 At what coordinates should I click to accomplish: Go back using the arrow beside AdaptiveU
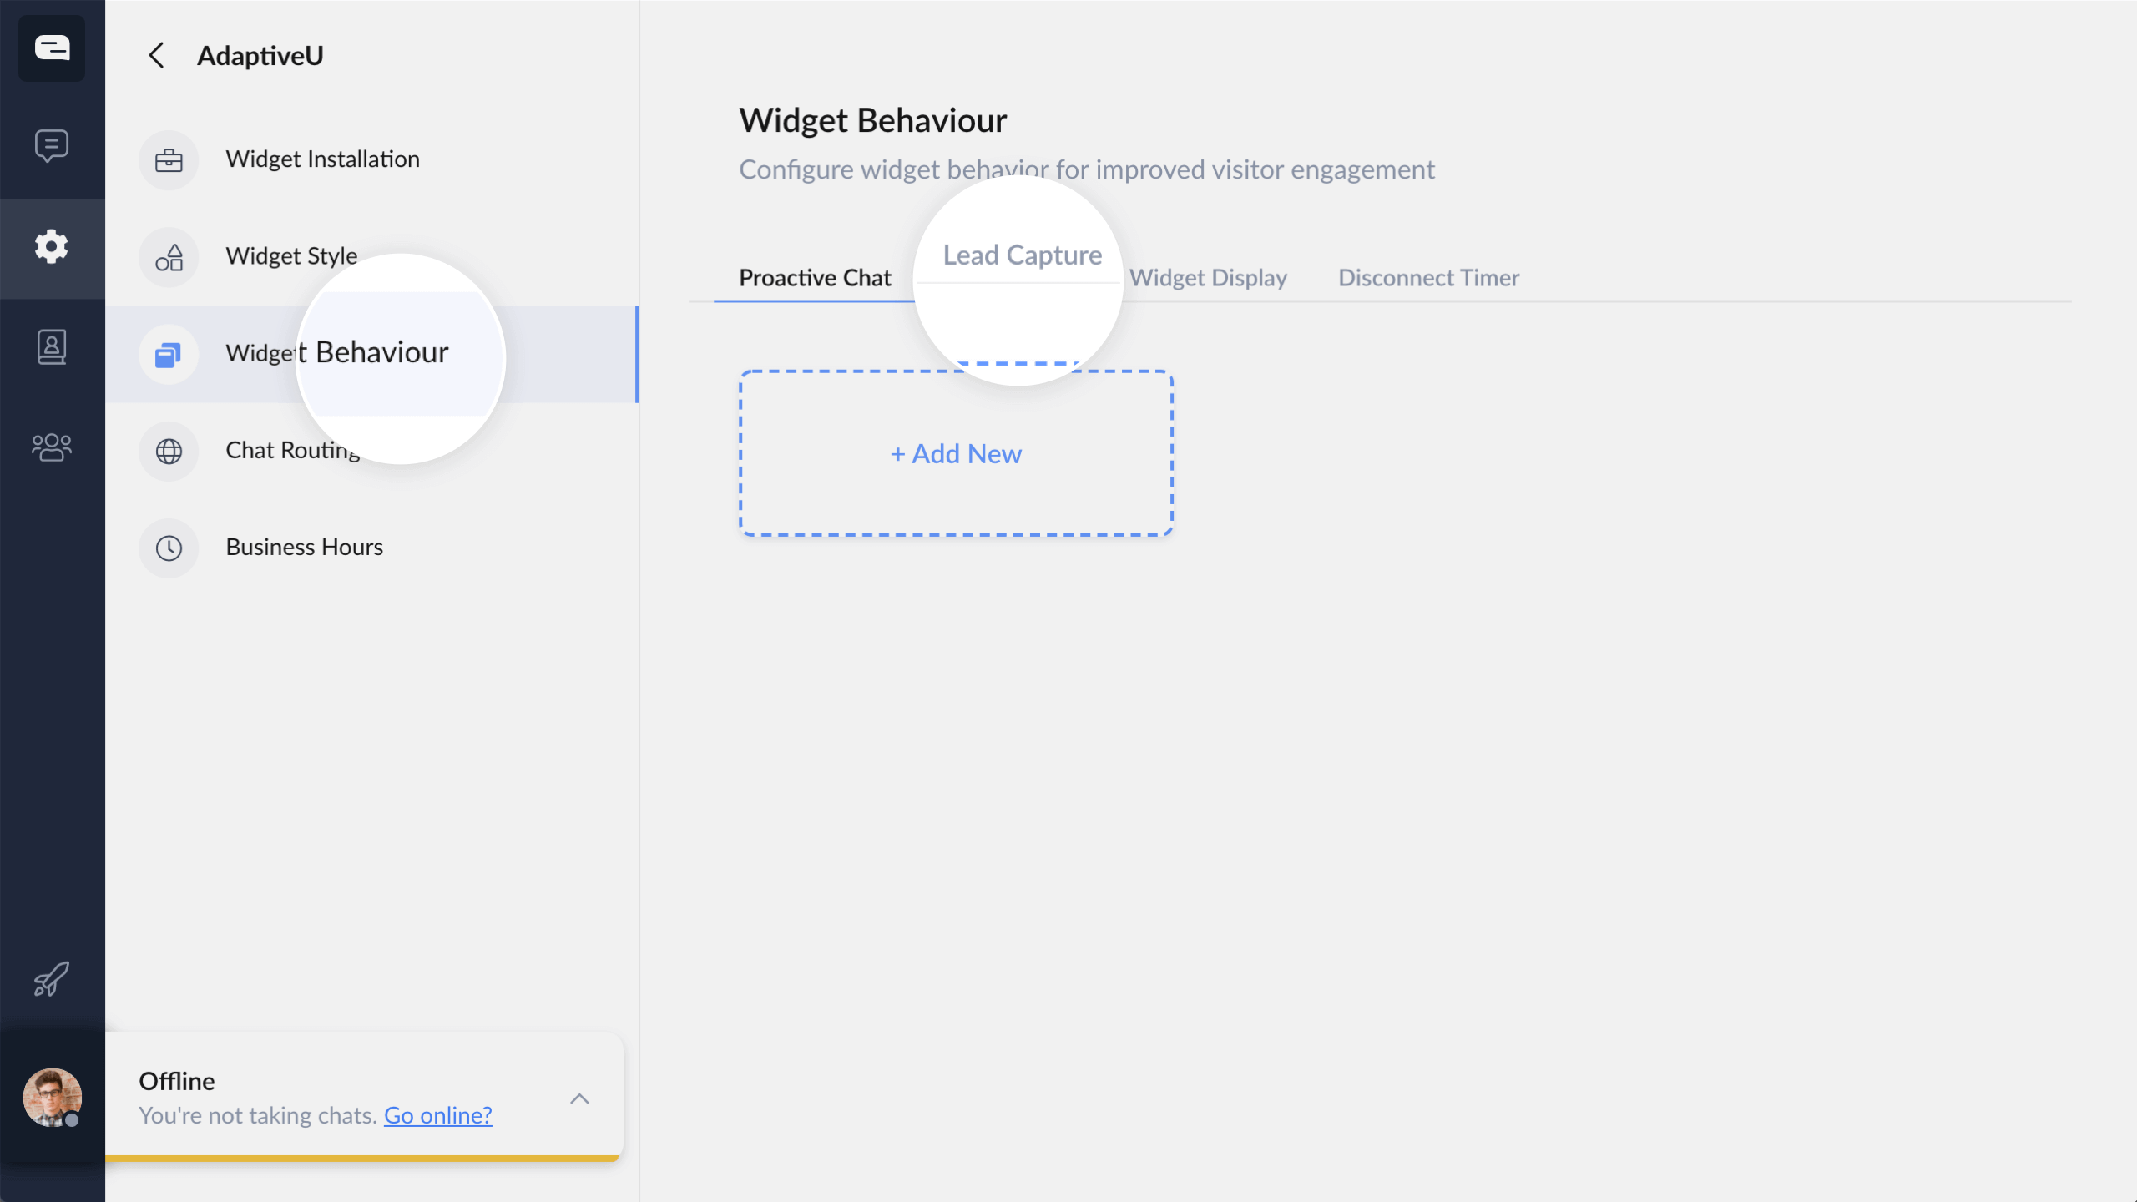(x=157, y=54)
